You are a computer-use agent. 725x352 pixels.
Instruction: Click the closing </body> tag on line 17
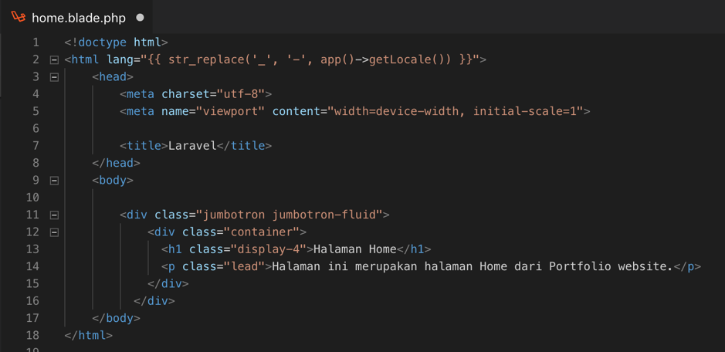point(116,318)
